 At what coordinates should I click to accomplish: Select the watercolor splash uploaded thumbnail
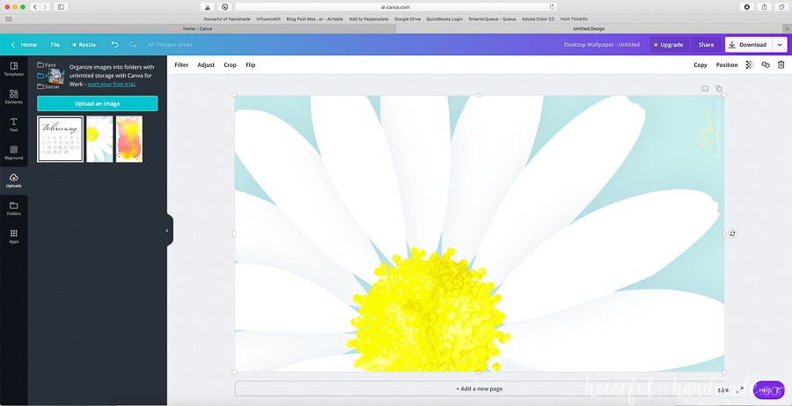(128, 139)
